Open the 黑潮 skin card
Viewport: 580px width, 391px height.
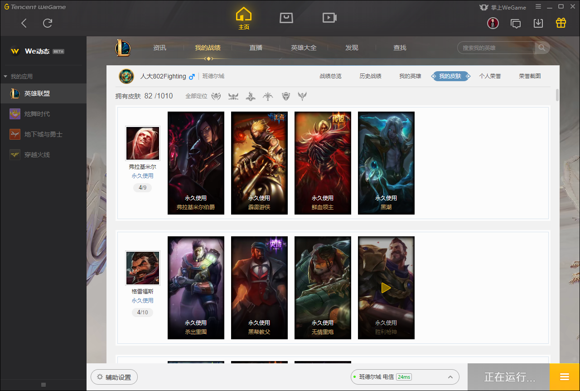(386, 163)
